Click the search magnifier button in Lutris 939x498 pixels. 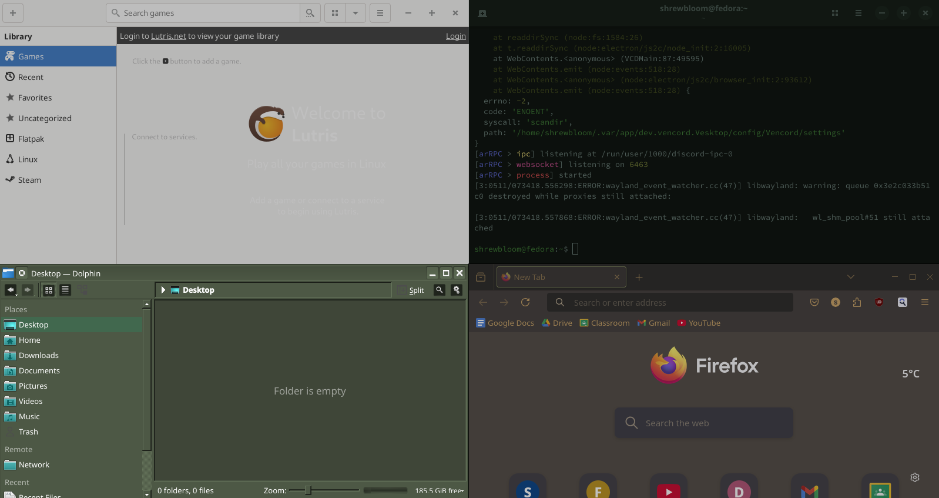(x=310, y=13)
